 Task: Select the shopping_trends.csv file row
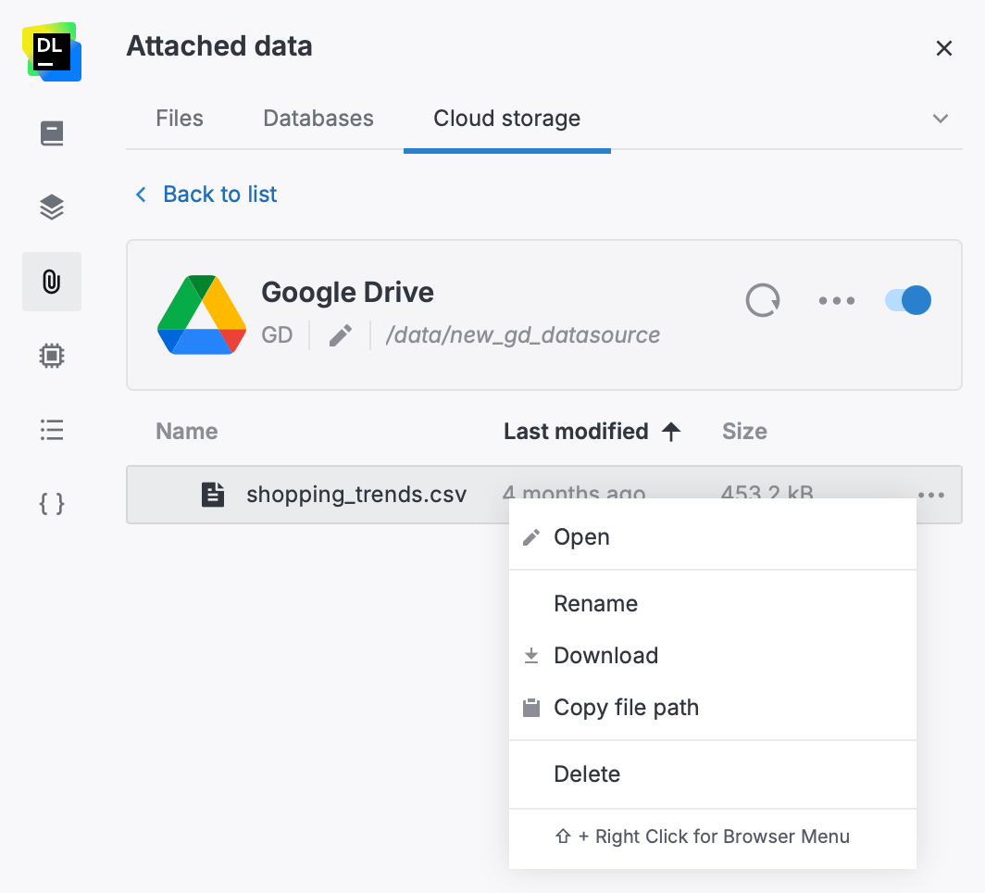tap(356, 495)
